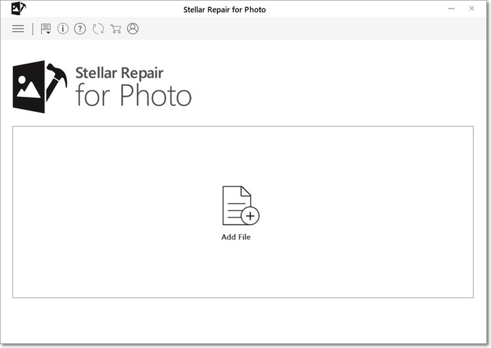The image size is (491, 348).
Task: Click the large 'for Photo' text
Action: pos(134,96)
